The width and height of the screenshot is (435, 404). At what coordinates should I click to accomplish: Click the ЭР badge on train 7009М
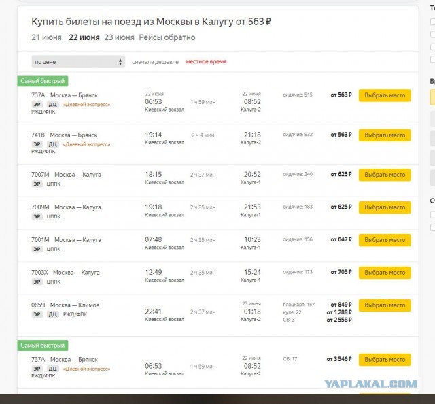tap(37, 216)
